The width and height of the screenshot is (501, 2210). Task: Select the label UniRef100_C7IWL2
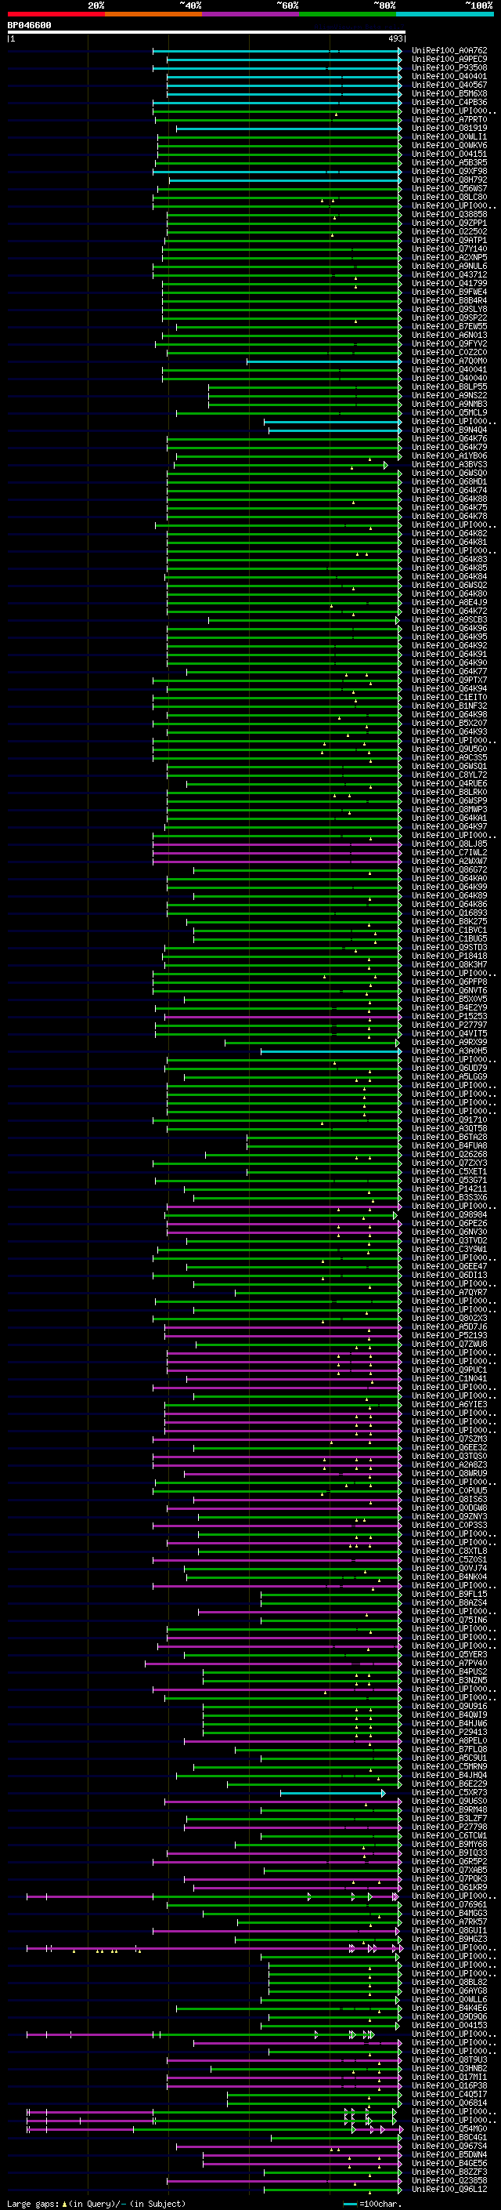[449, 853]
